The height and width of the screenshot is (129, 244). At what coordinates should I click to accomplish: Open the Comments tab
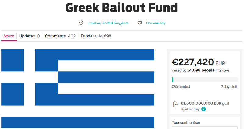pyautogui.click(x=60, y=36)
